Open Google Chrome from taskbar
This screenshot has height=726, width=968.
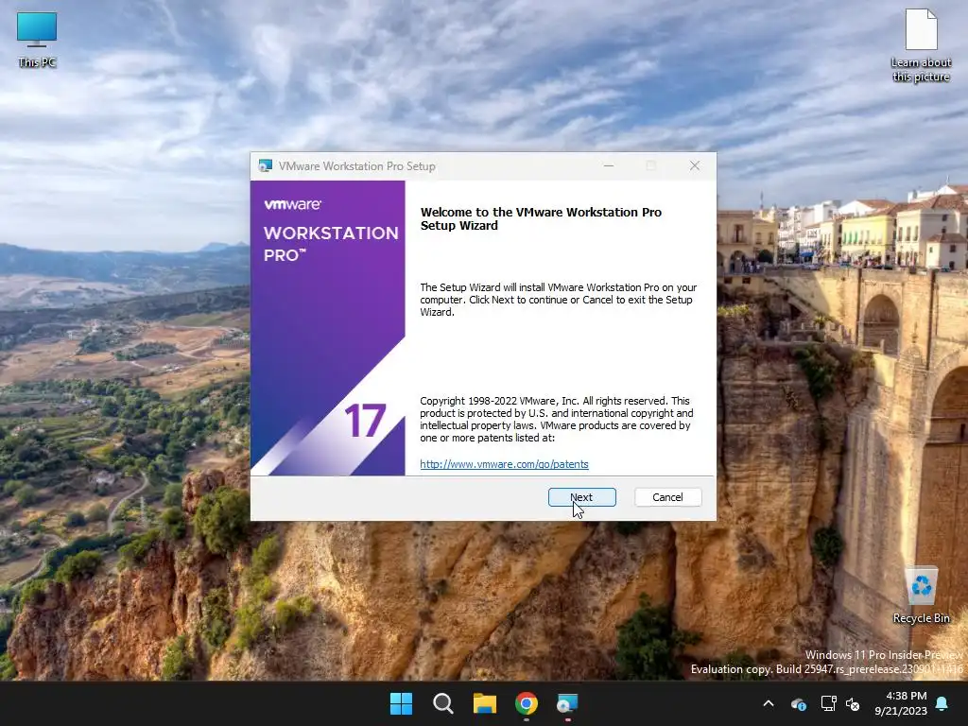527,703
